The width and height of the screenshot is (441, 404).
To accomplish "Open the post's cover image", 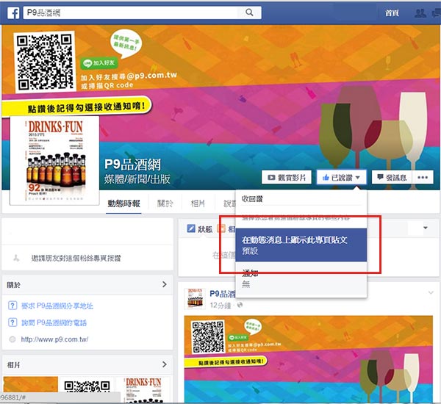I will point(308,359).
